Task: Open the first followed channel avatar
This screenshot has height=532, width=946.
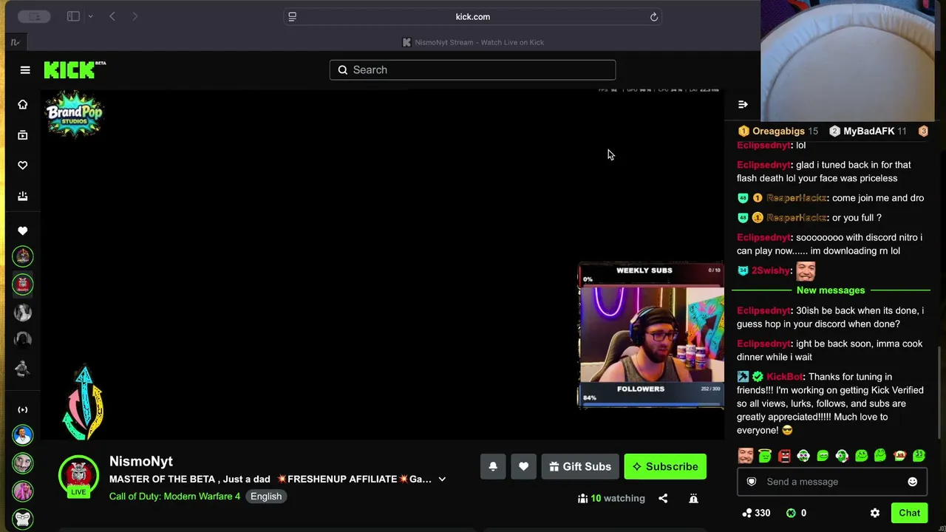Action: [x=23, y=256]
